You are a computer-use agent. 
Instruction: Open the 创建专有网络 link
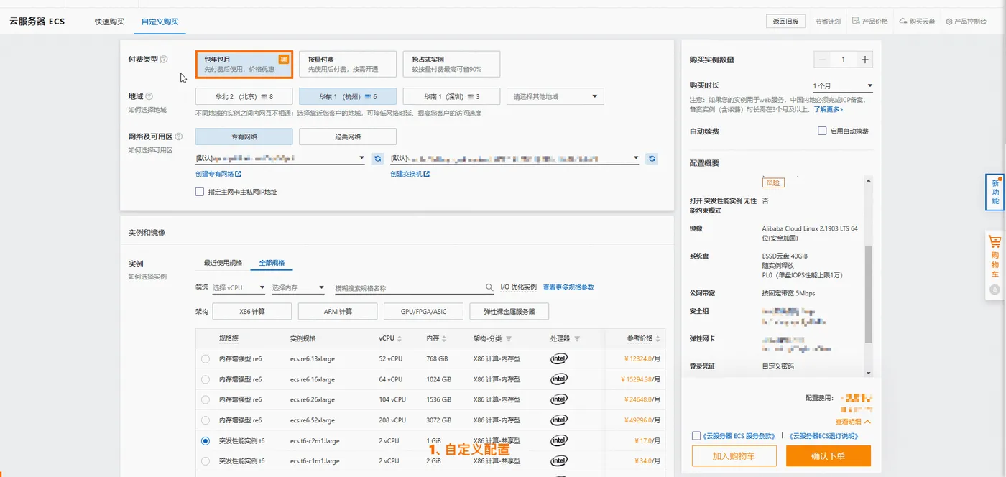(218, 174)
